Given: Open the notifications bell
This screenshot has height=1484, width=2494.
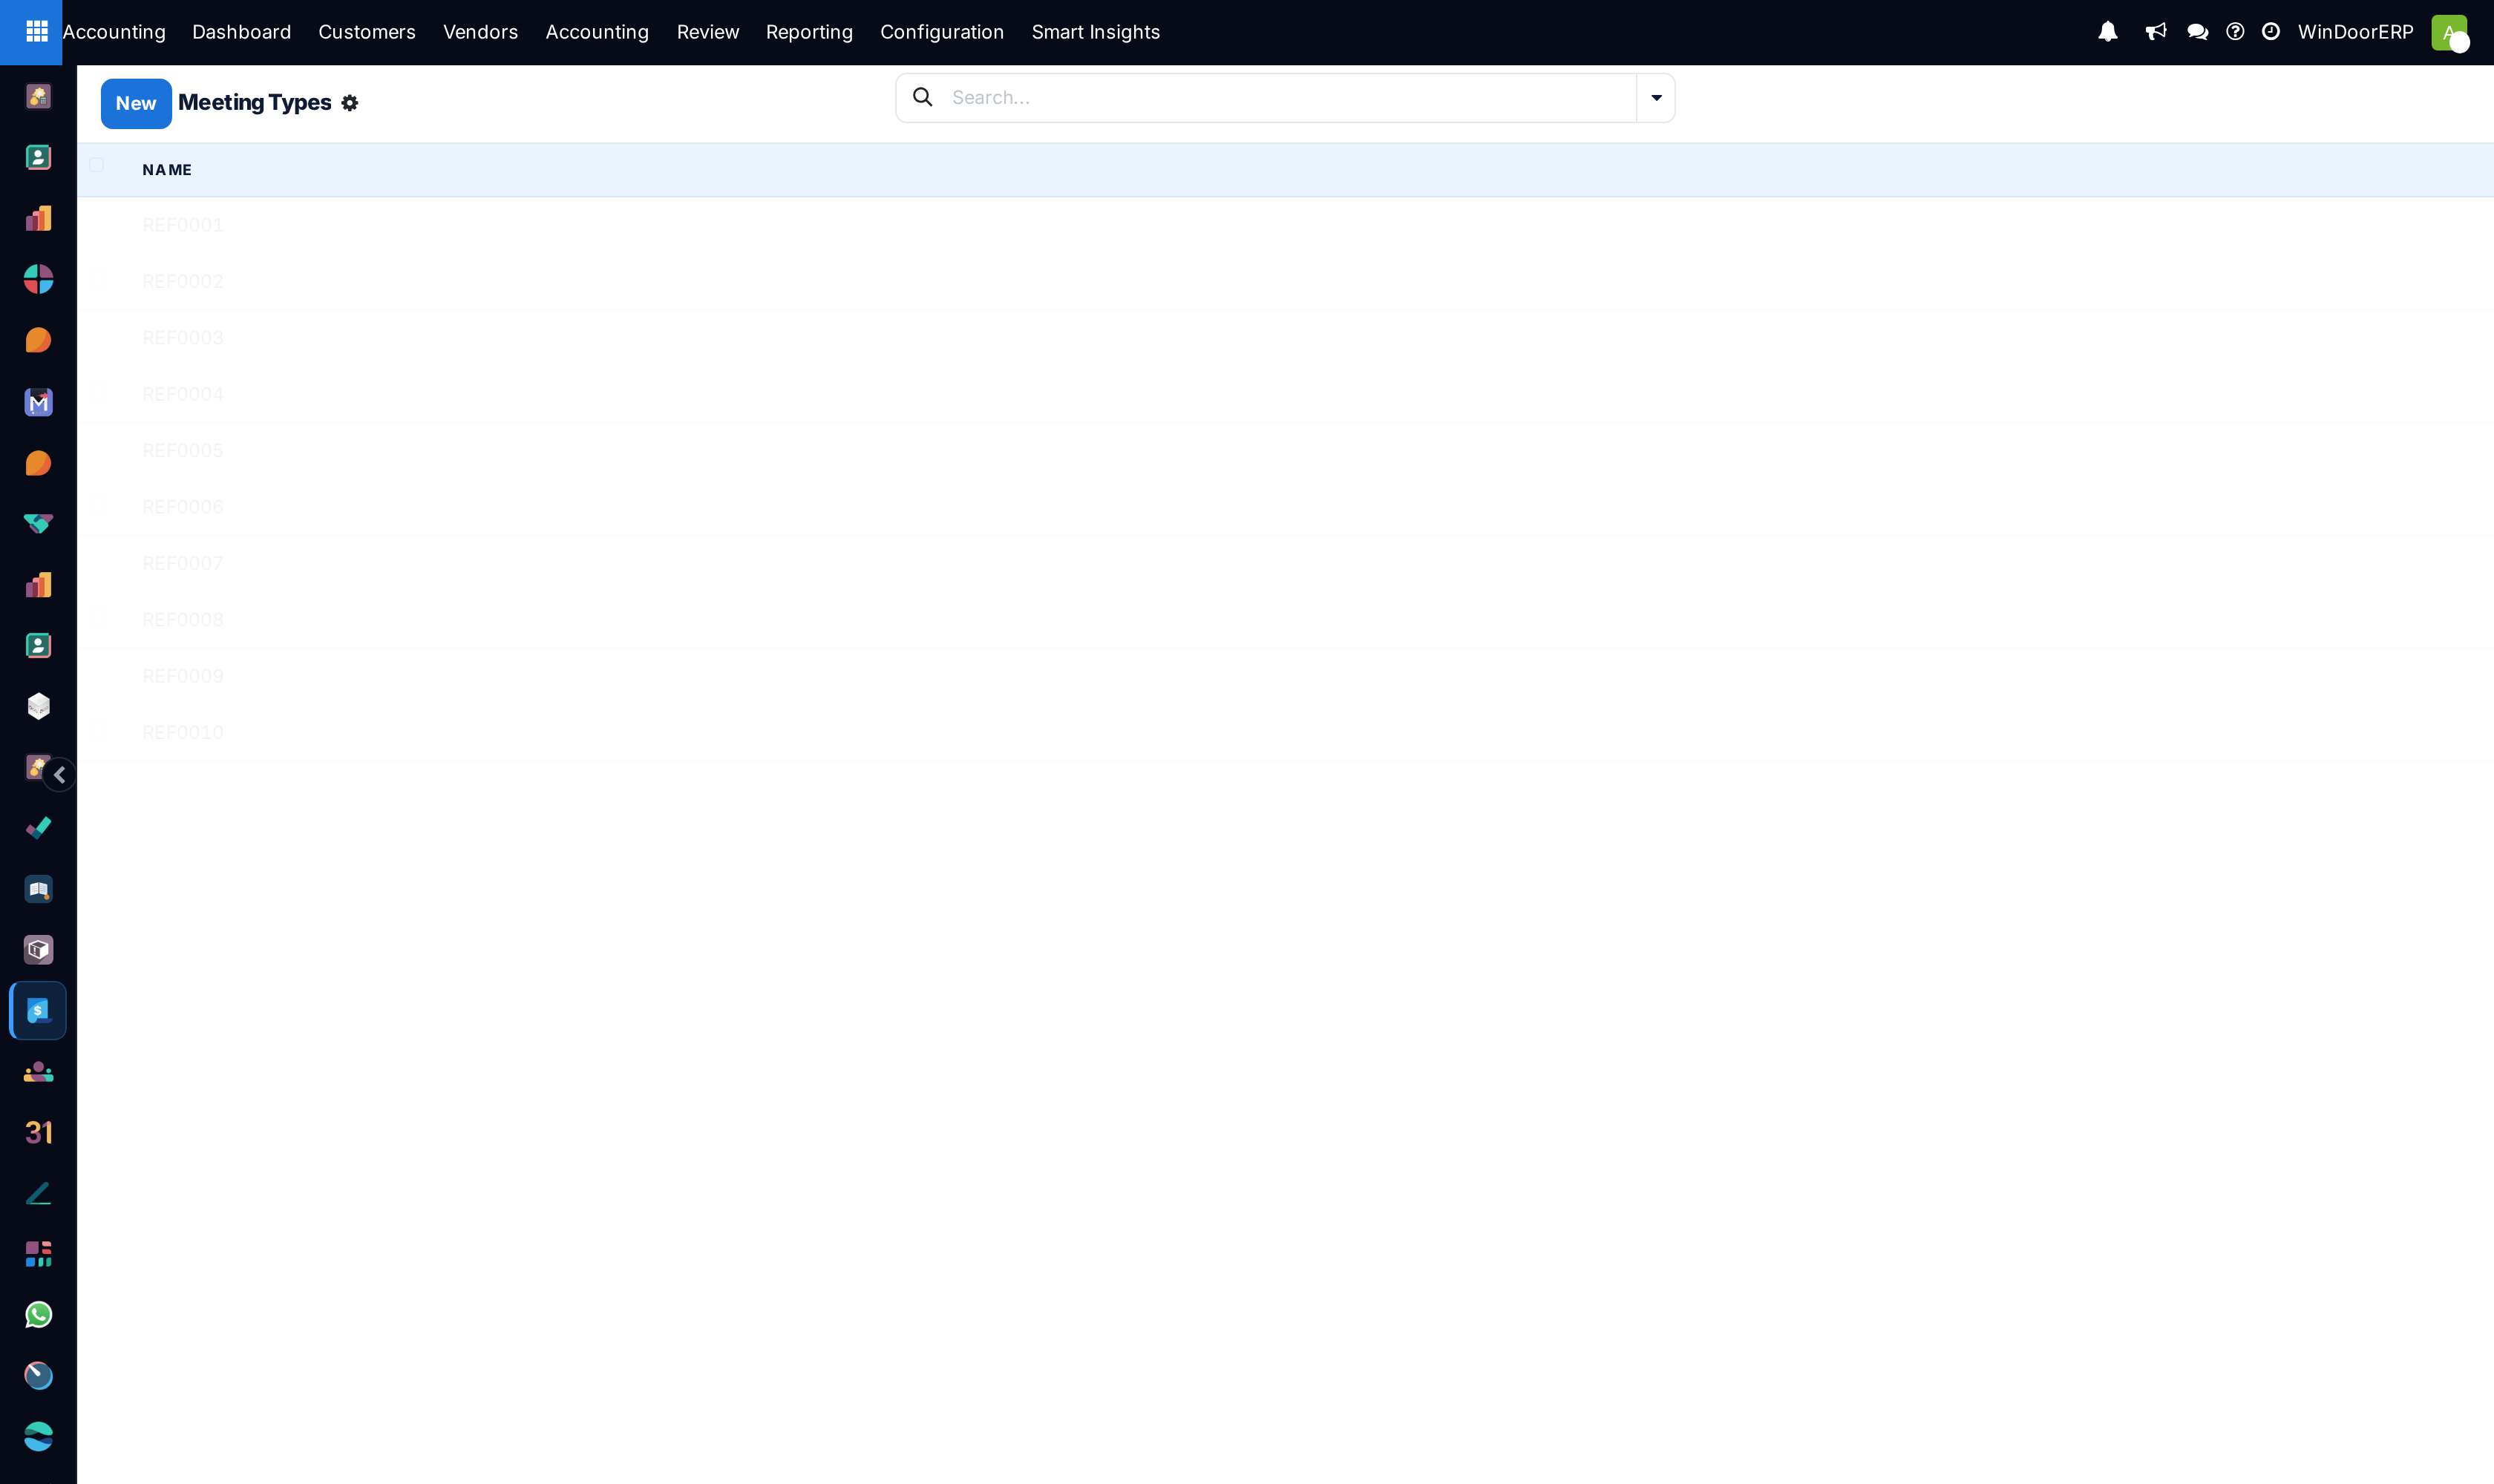Looking at the screenshot, I should (2108, 32).
